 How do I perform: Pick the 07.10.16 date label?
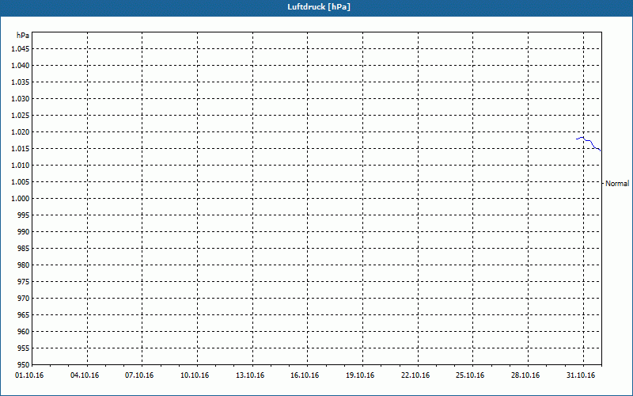tap(139, 375)
